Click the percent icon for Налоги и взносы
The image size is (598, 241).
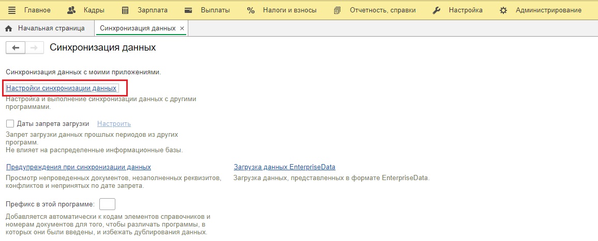coord(251,10)
